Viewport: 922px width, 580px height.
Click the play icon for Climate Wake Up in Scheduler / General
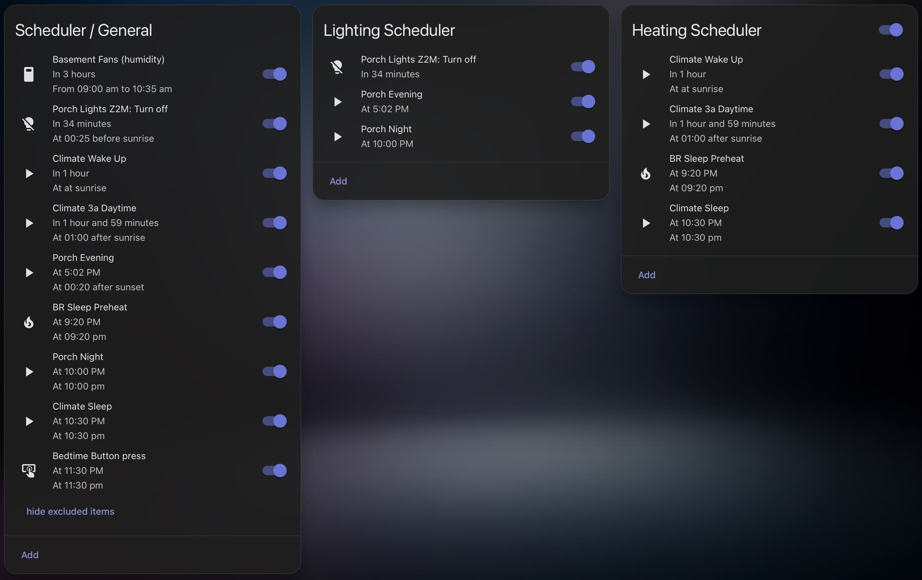29,173
